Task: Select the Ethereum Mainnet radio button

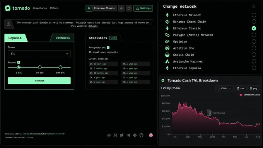Action: pyautogui.click(x=254, y=15)
